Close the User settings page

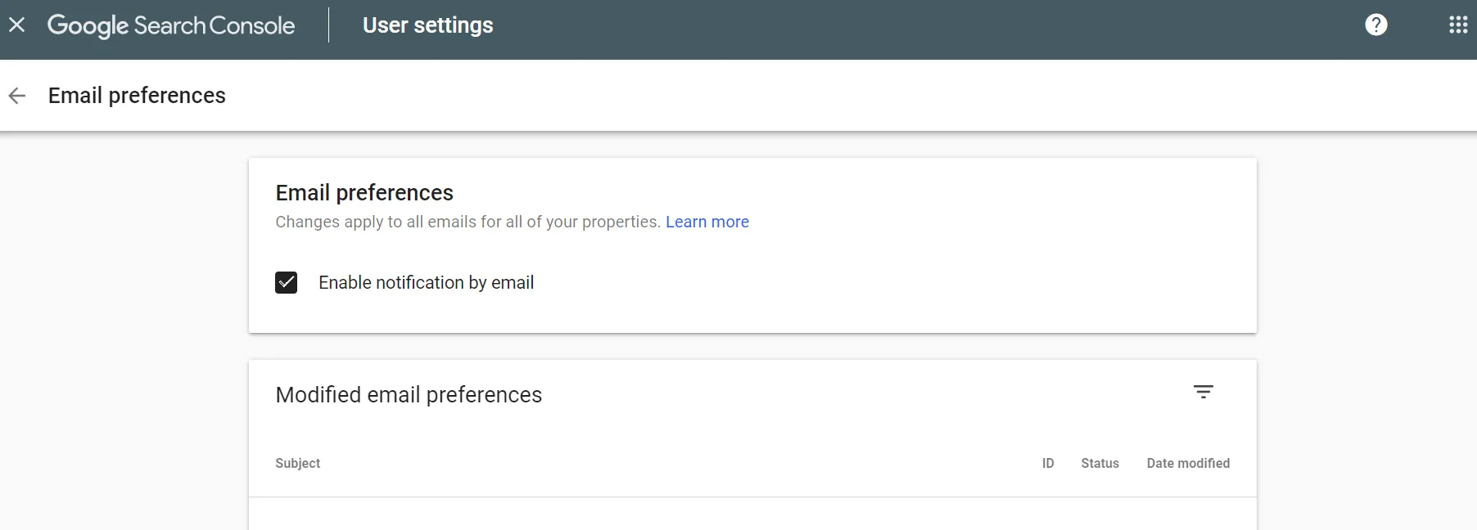coord(16,25)
